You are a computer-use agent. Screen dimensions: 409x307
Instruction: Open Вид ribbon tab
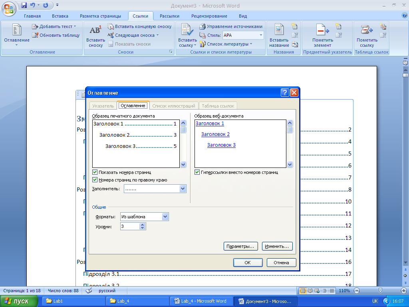click(x=243, y=16)
